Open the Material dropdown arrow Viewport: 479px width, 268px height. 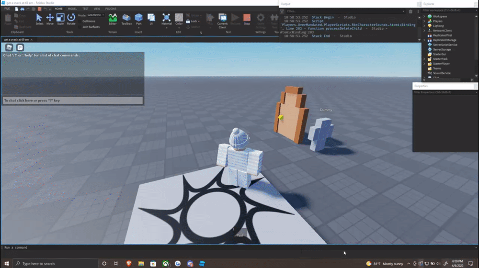167,28
